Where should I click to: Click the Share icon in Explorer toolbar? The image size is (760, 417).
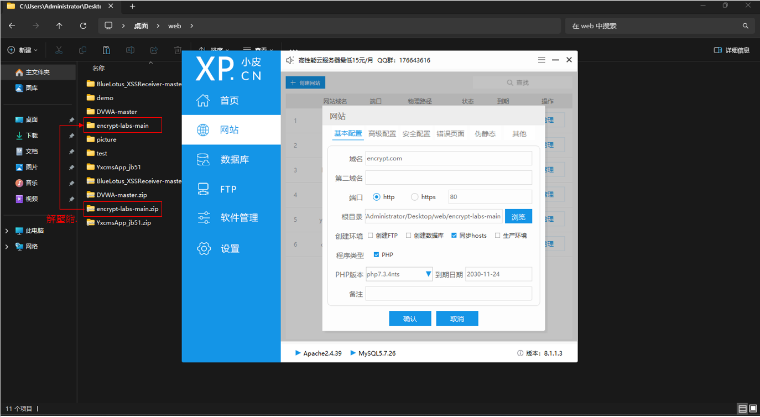154,50
